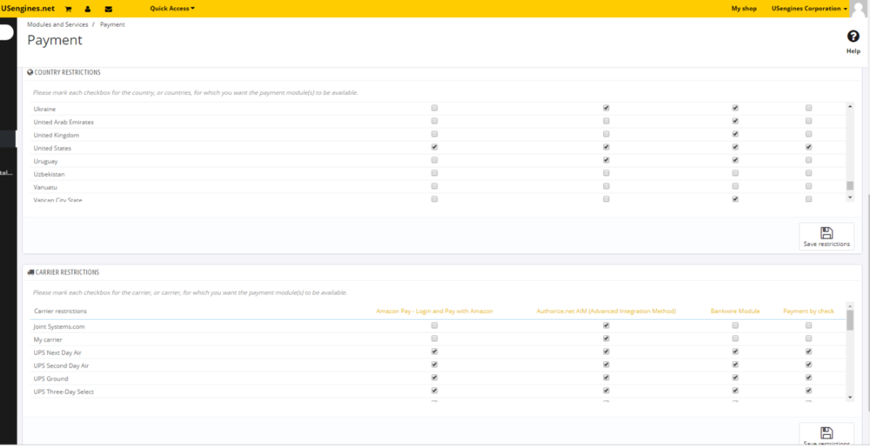Open the envelope messages icon
This screenshot has width=870, height=448.
(x=109, y=9)
